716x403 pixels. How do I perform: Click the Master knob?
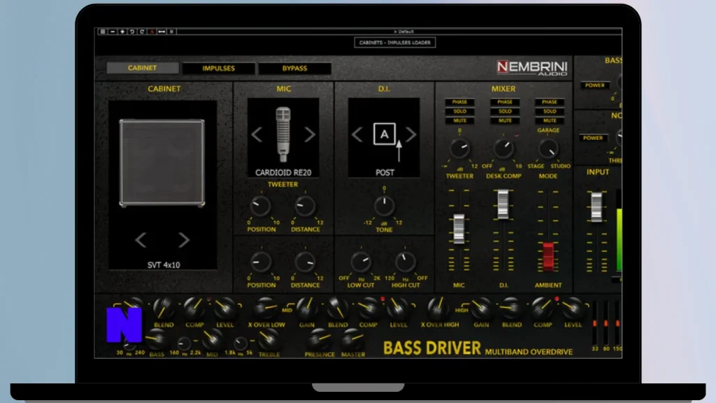(x=352, y=339)
